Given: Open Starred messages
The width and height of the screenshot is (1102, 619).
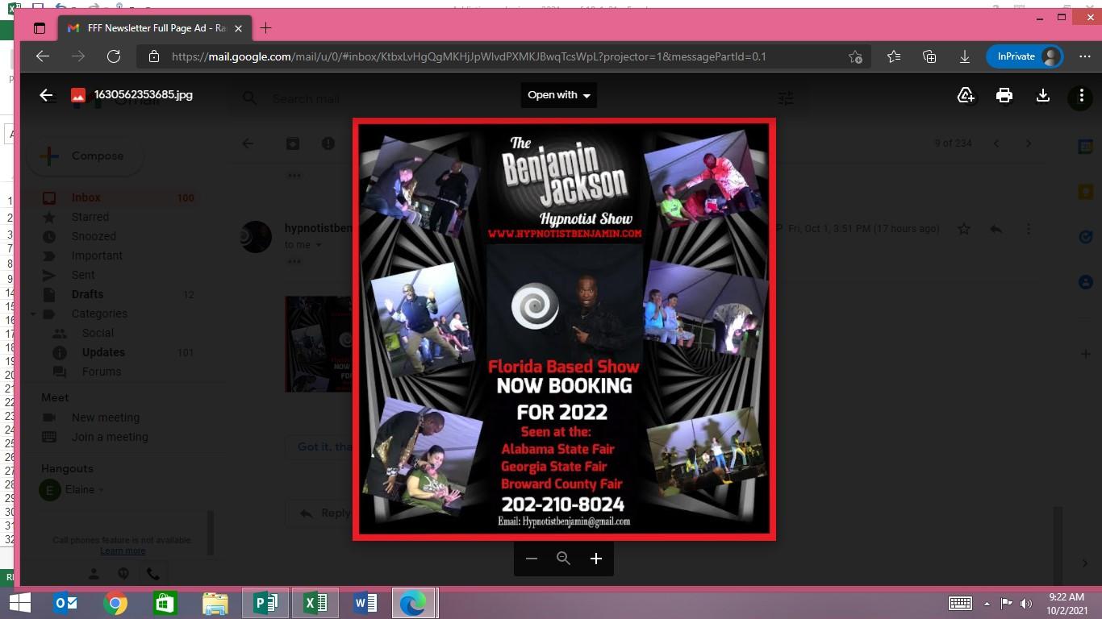Looking at the screenshot, I should pos(90,217).
